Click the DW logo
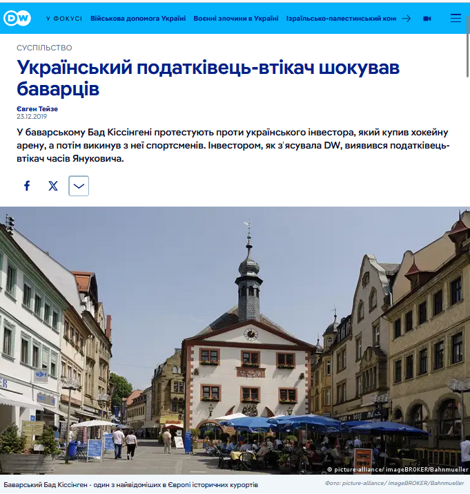 [x=17, y=19]
